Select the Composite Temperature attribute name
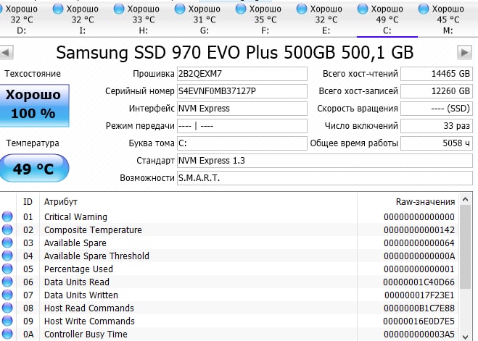478x341 pixels. tap(93, 230)
